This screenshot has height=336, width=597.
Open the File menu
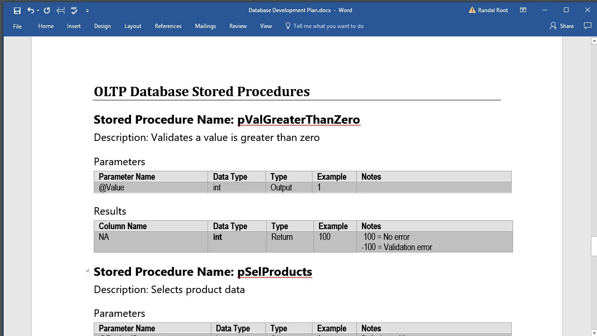pos(17,26)
